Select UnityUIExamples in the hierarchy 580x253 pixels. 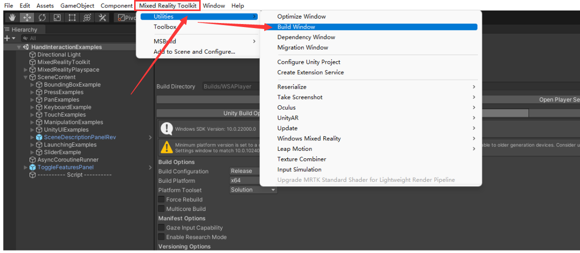tap(66, 130)
